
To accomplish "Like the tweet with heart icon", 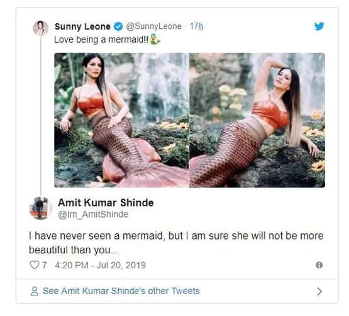I will (x=35, y=265).
